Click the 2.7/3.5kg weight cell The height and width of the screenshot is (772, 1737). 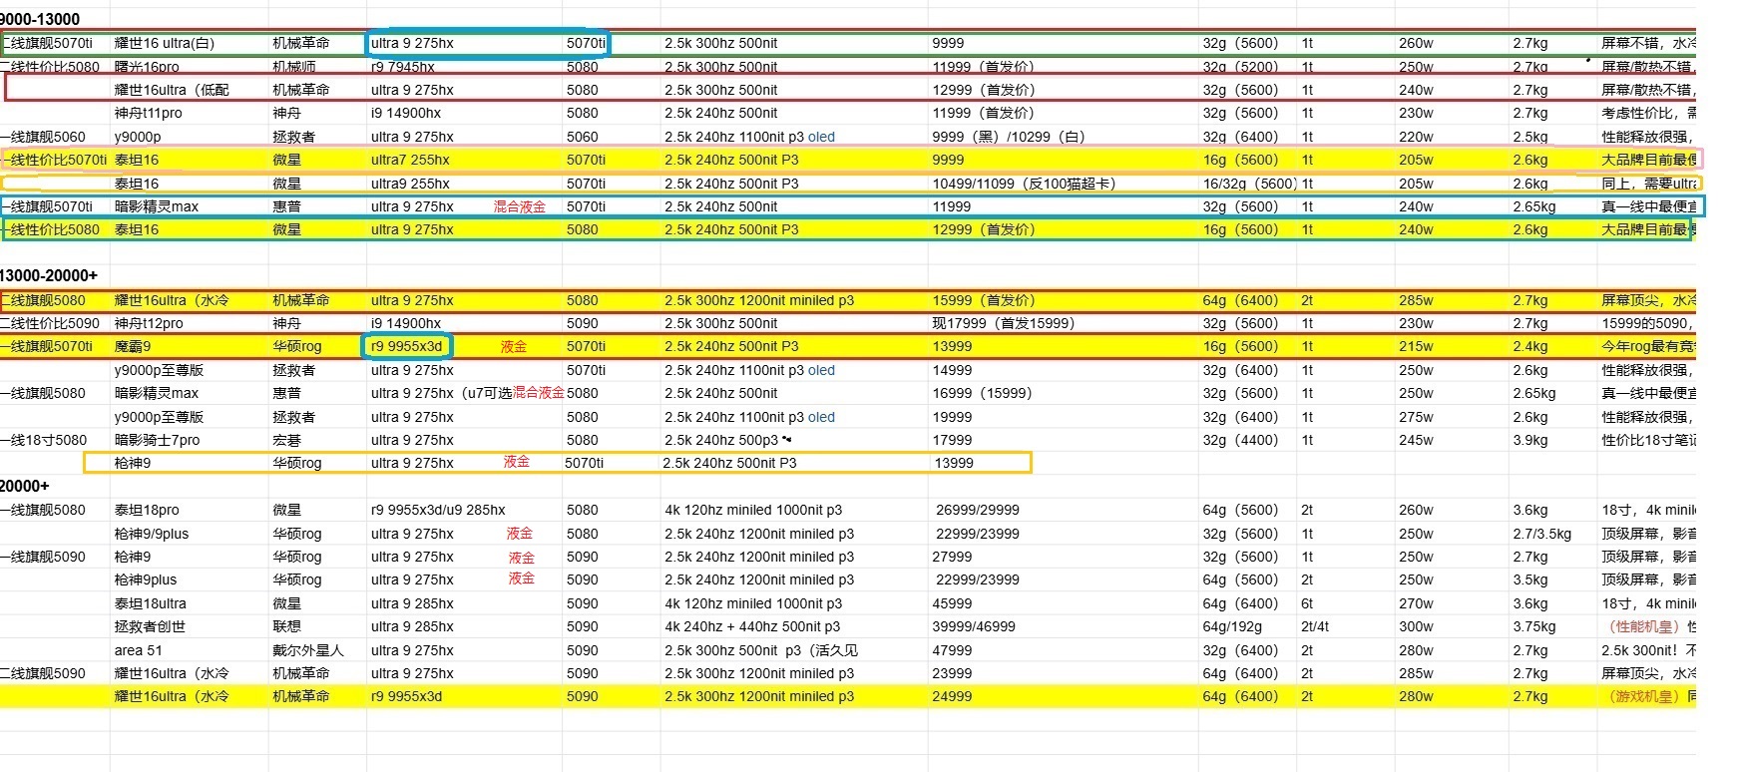point(1541,534)
